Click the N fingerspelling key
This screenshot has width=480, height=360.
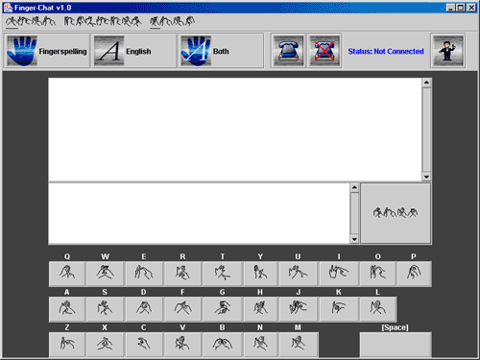(x=260, y=345)
